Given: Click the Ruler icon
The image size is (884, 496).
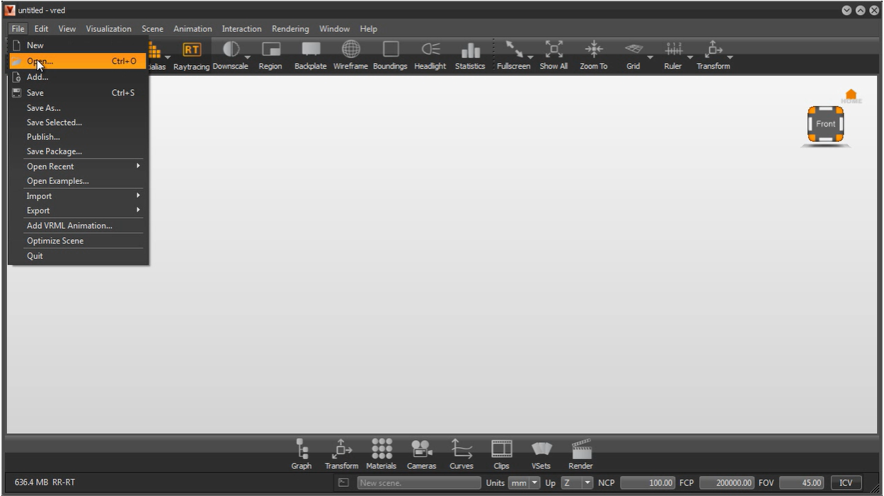Looking at the screenshot, I should [672, 50].
